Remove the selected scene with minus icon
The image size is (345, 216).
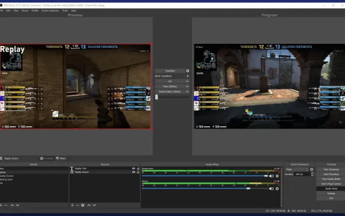click(6, 205)
